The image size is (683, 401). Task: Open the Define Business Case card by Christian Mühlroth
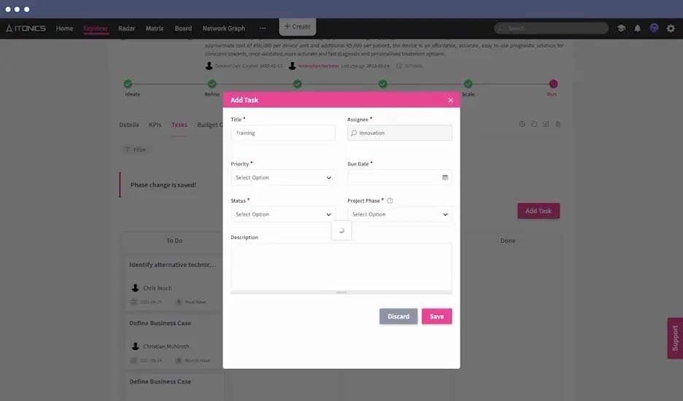click(x=174, y=341)
